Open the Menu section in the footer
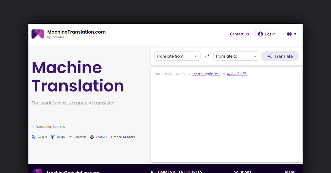 coord(290,171)
